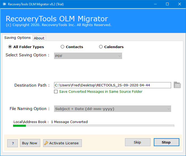Maximize the OLM Migrator window
Screen dimensions: 186x156
[x=167, y=4]
